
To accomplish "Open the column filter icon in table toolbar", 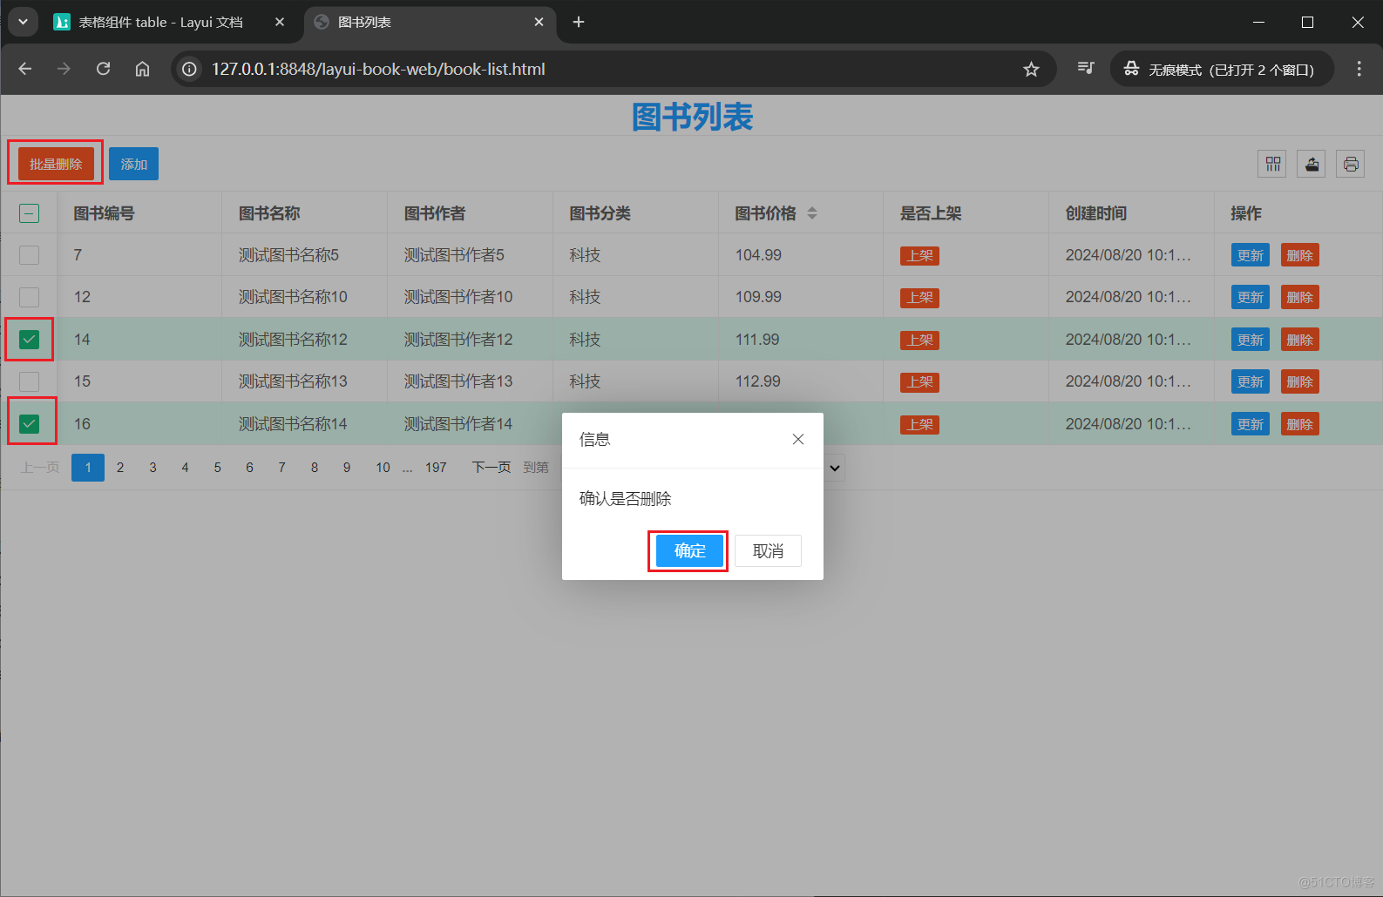I will point(1273,164).
